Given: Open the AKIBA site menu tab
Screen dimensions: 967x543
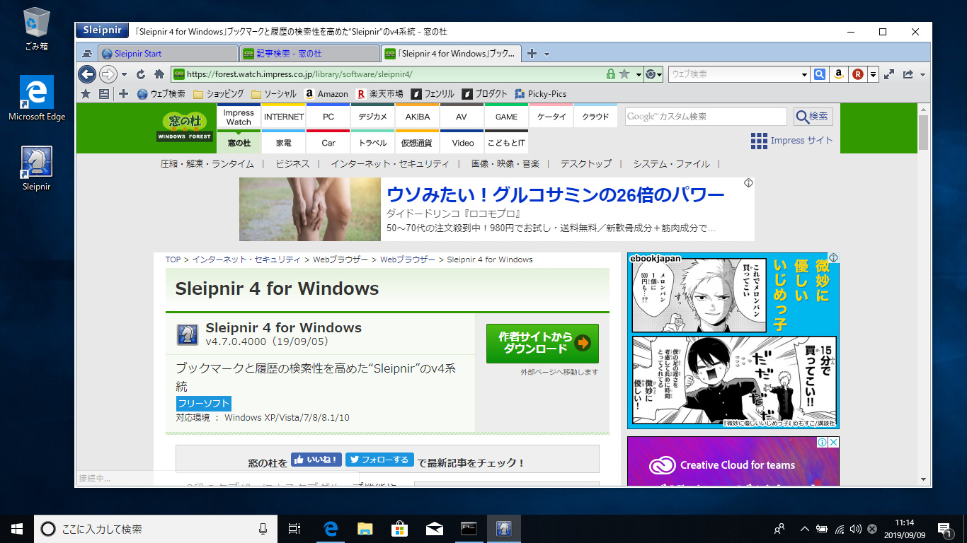Looking at the screenshot, I should pyautogui.click(x=418, y=117).
